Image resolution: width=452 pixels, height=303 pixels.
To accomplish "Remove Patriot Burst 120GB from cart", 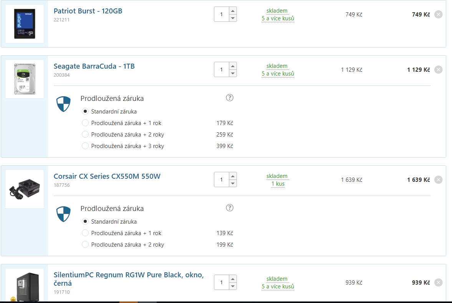I will pos(438,15).
